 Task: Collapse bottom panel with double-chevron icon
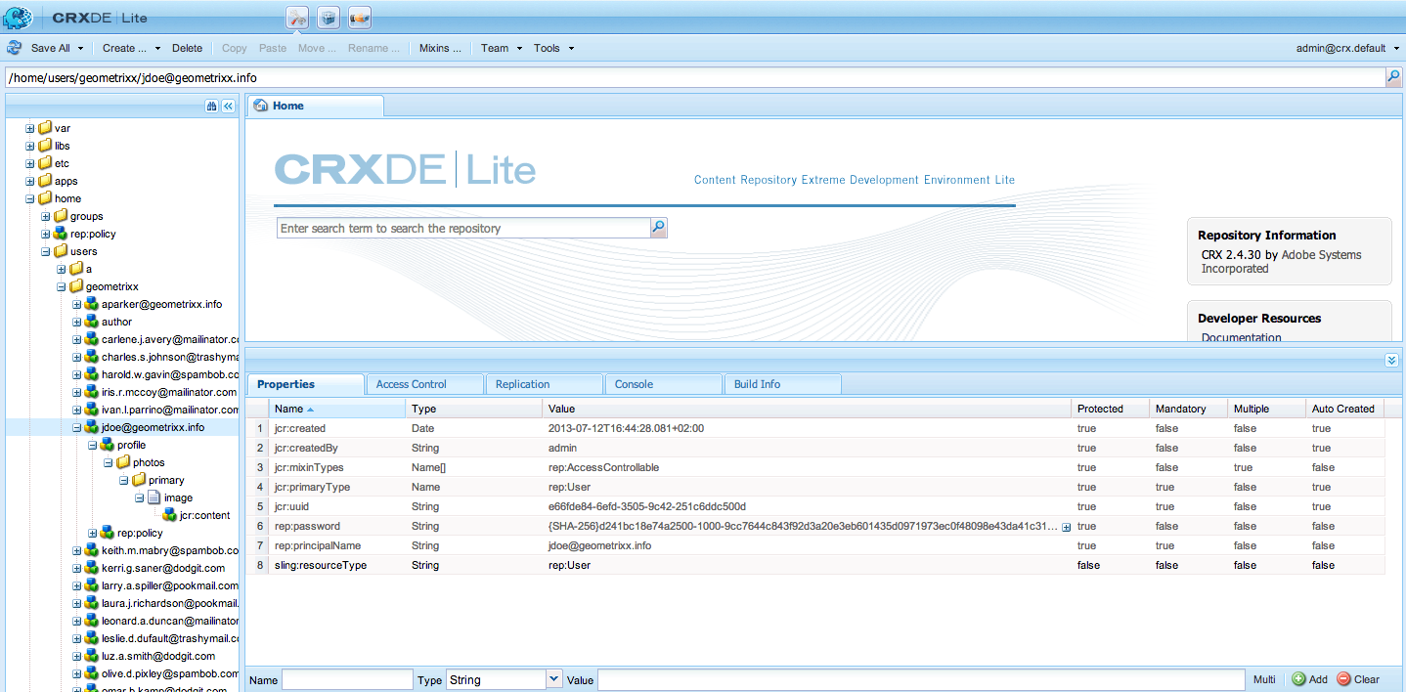coord(1391,361)
